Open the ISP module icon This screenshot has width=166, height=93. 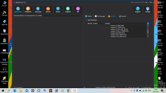pyautogui.click(x=78, y=10)
